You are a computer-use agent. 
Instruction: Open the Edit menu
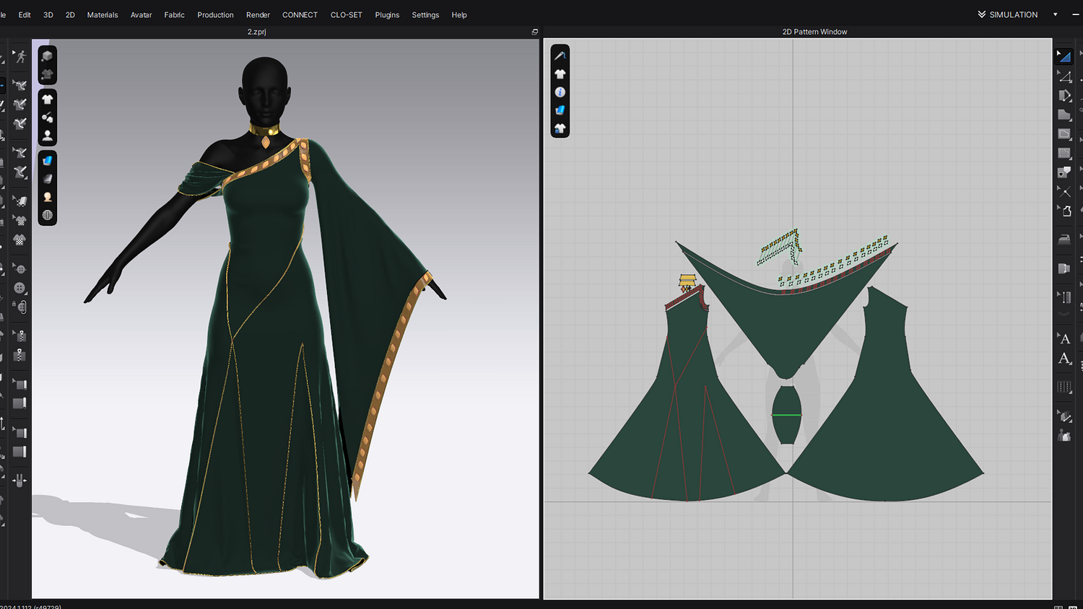(x=25, y=14)
